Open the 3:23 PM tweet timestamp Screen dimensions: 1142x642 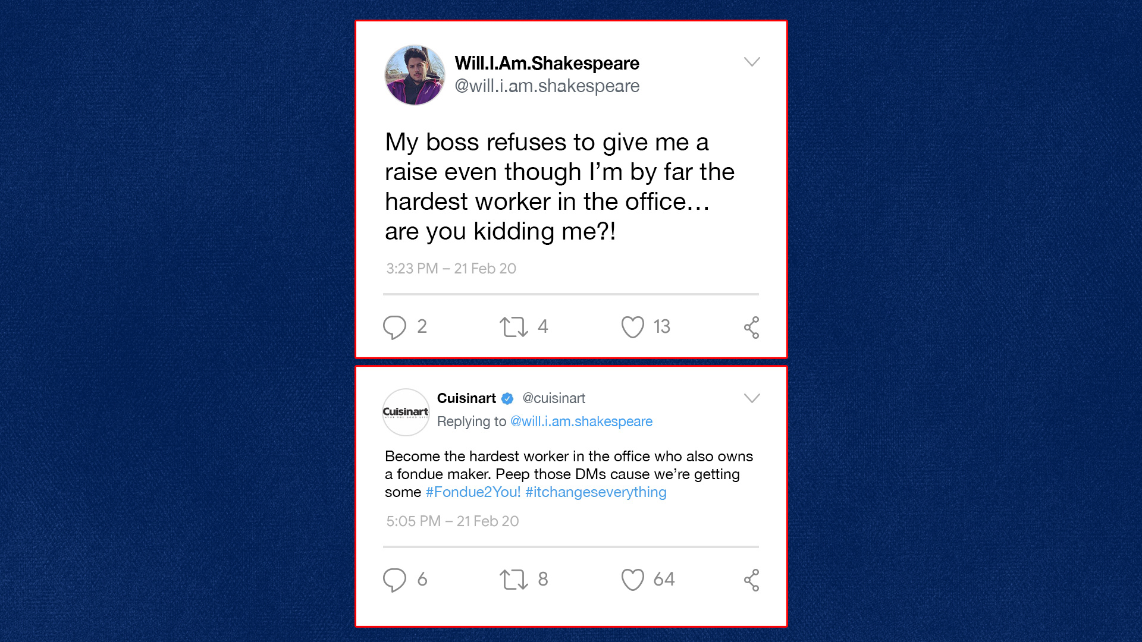tap(451, 269)
